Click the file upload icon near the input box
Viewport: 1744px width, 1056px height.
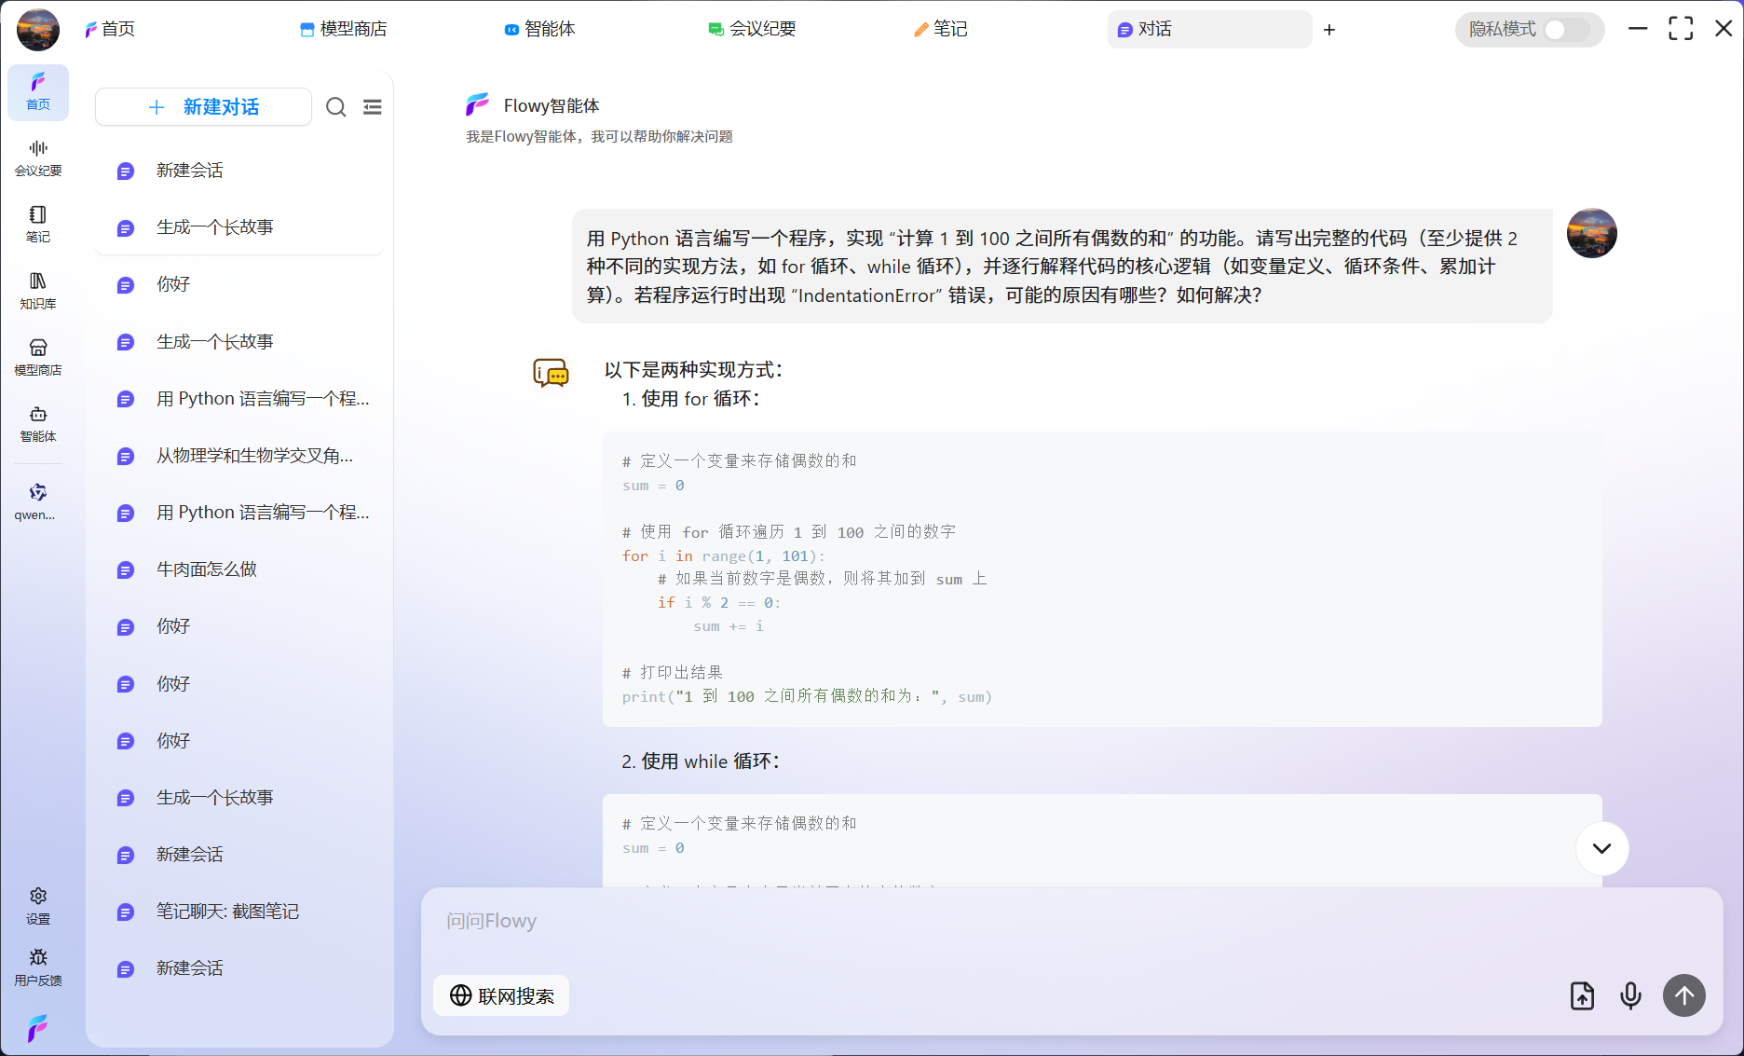pyautogui.click(x=1582, y=995)
